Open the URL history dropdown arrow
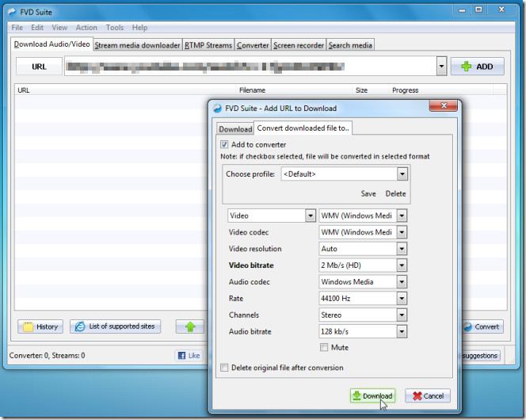The height and width of the screenshot is (420, 526). click(x=441, y=66)
